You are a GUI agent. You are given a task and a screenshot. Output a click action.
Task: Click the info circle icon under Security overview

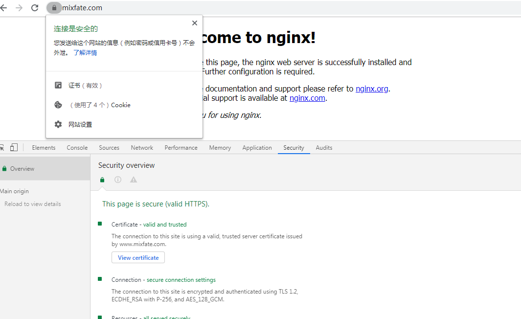pos(118,180)
